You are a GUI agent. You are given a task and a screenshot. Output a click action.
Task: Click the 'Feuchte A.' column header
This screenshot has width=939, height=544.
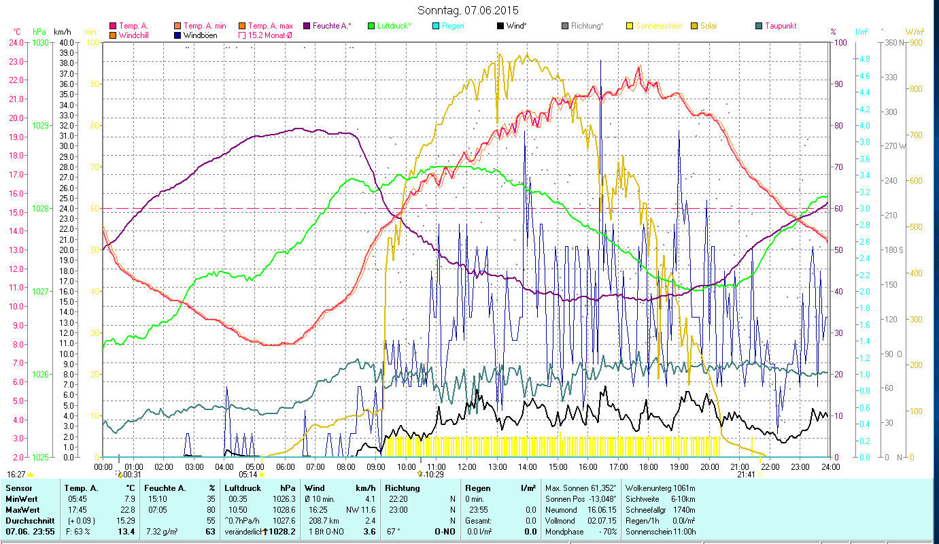coord(165,488)
